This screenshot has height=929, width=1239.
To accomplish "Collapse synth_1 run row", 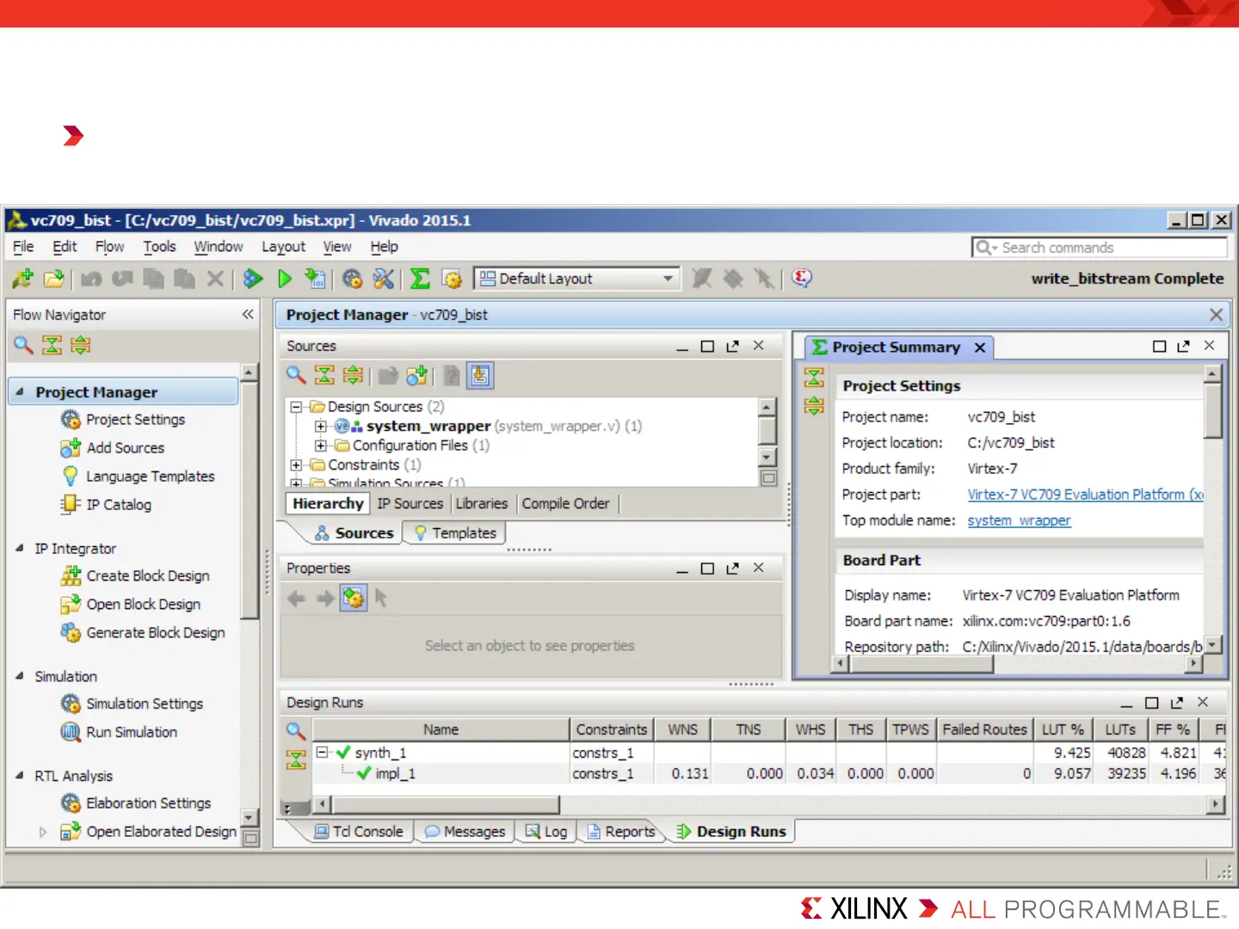I will pyautogui.click(x=323, y=752).
